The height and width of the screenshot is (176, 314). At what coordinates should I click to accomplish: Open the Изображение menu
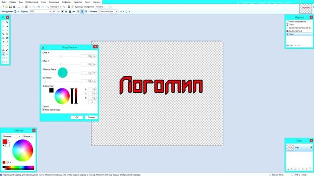tap(32, 2)
